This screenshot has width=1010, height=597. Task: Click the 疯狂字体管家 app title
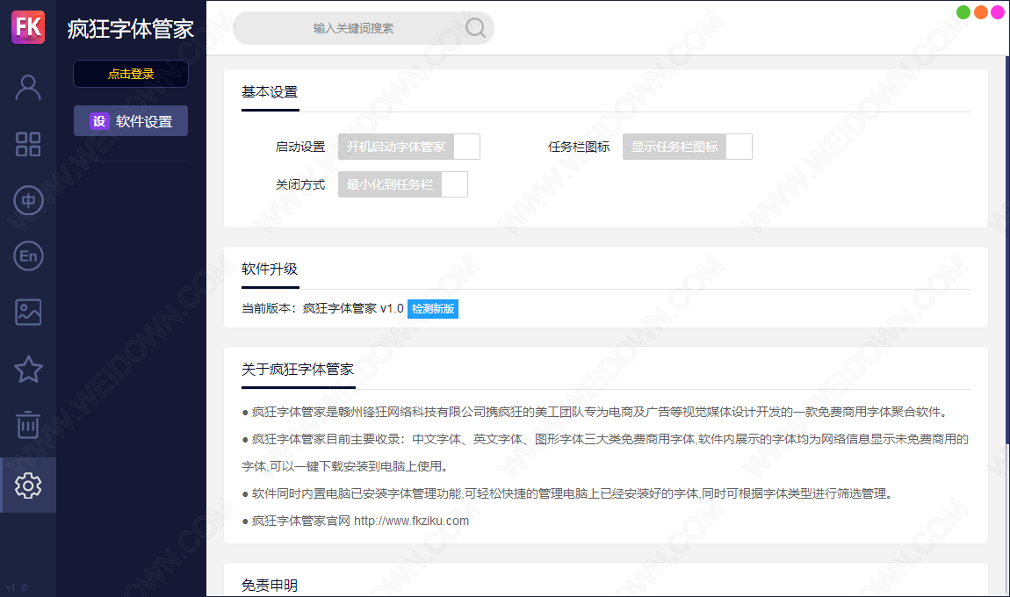[x=131, y=29]
